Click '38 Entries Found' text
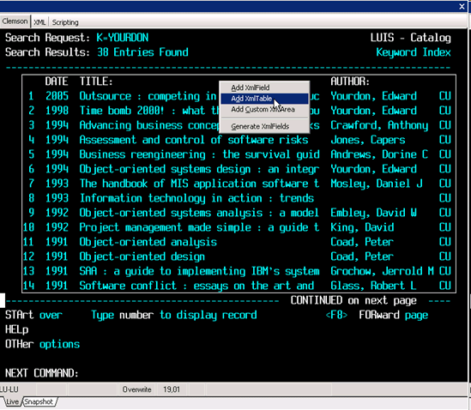Image resolution: width=471 pixels, height=410 pixels. coord(142,52)
